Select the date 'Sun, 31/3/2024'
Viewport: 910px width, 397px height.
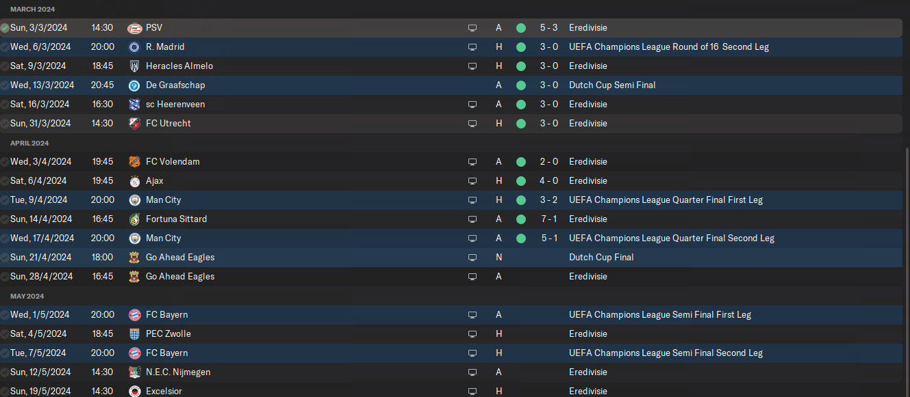coord(40,124)
